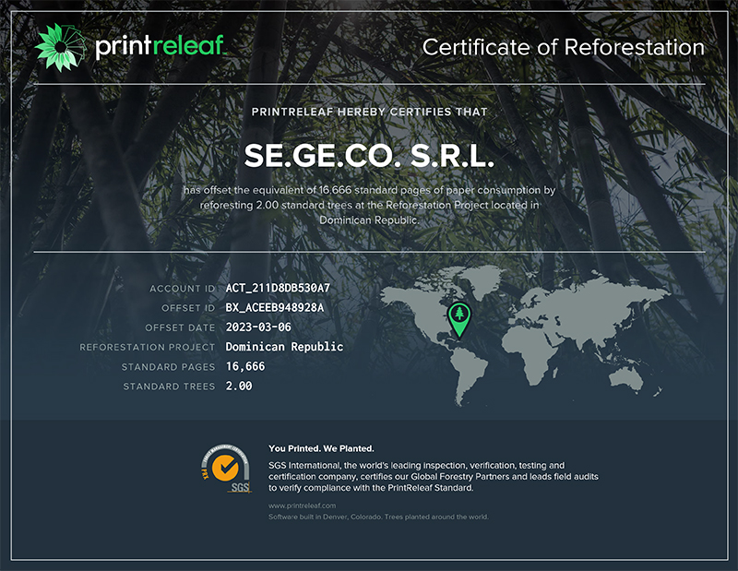This screenshot has width=738, height=571.
Task: Click the 'You Printed. We Planted.' heading
Action: [x=321, y=448]
